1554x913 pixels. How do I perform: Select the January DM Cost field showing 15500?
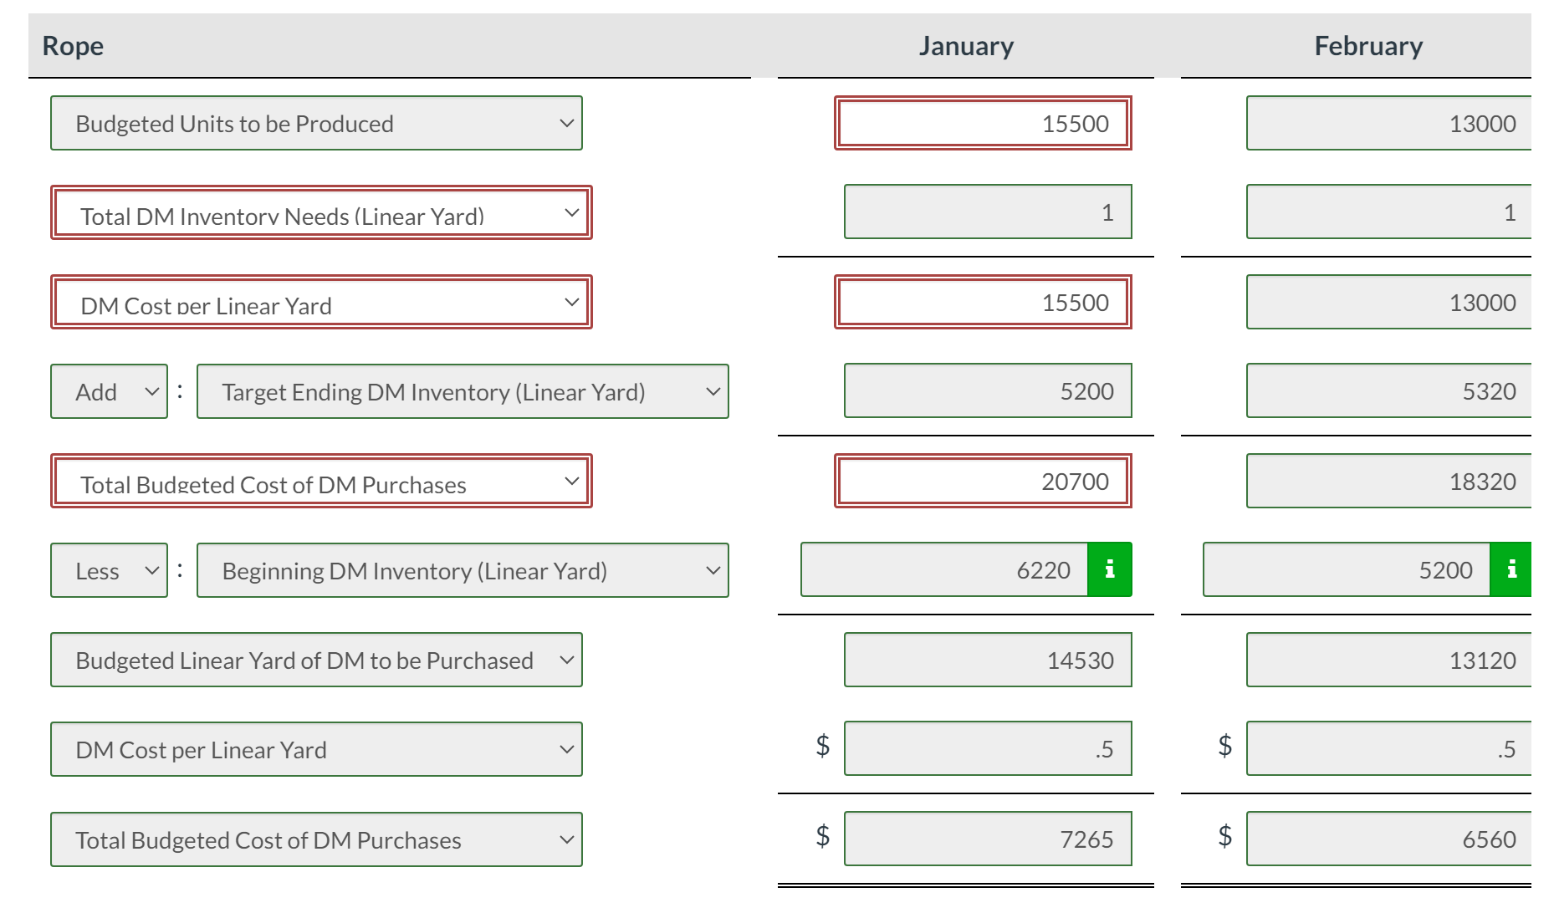click(x=983, y=302)
